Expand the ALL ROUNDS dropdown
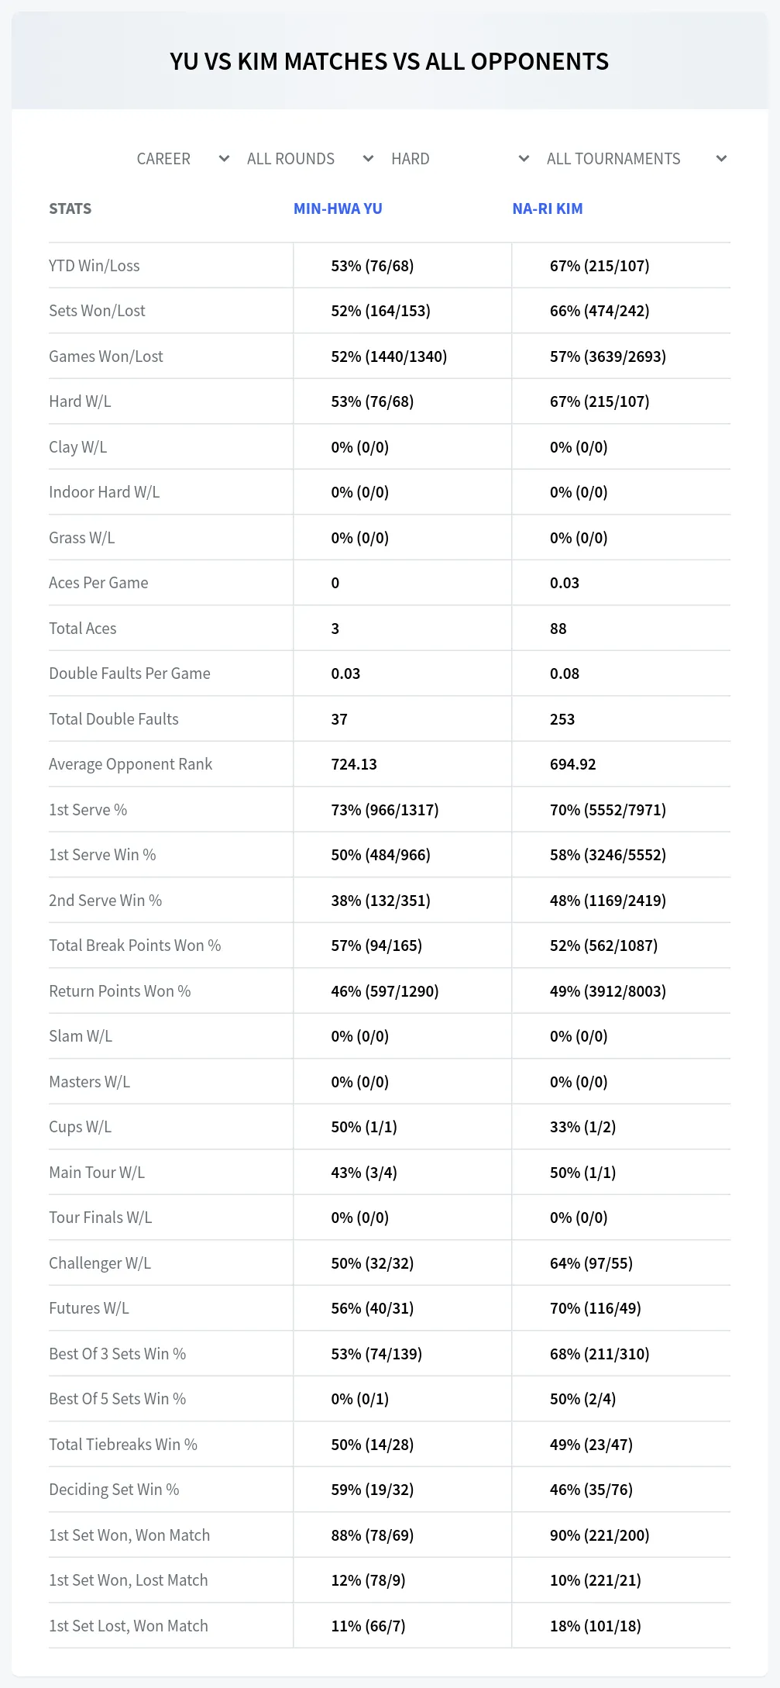The width and height of the screenshot is (780, 1688). pyautogui.click(x=311, y=159)
